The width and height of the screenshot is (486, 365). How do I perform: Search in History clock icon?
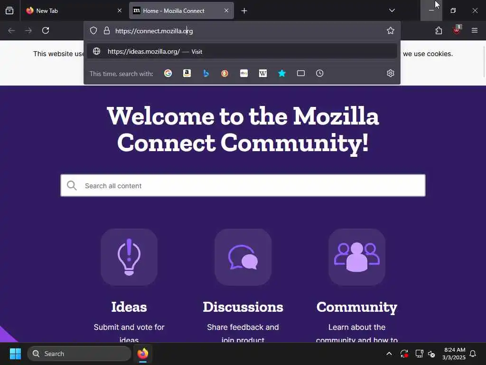(319, 73)
